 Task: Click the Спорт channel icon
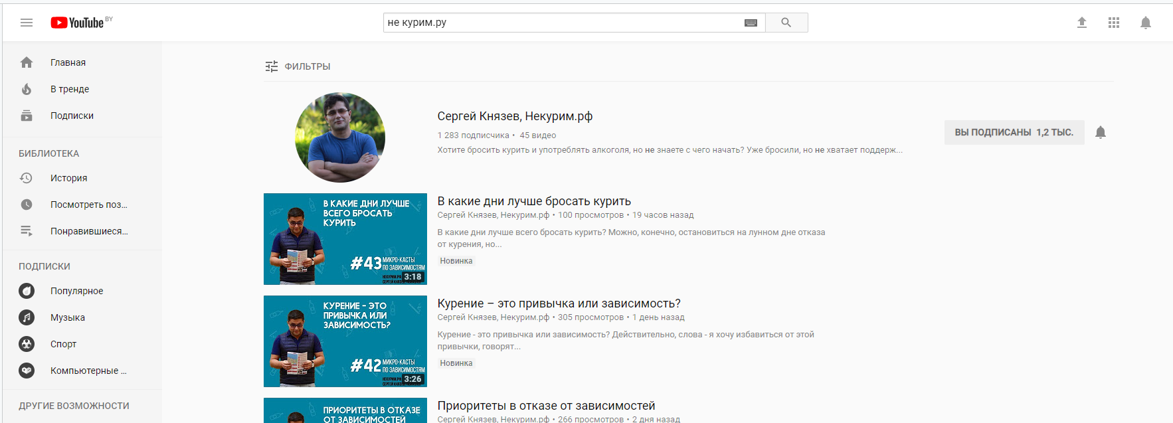pyautogui.click(x=27, y=344)
